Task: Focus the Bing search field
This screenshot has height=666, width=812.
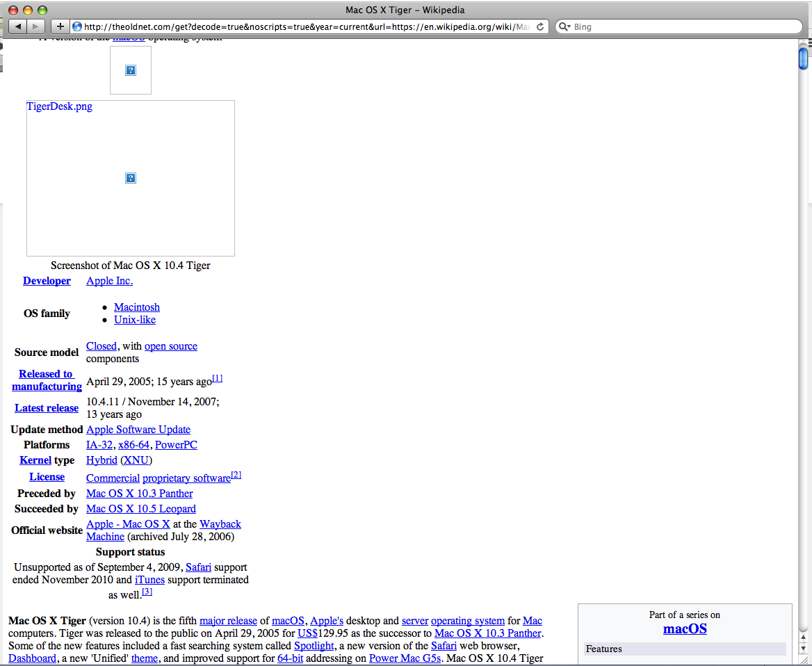Action: pos(679,26)
